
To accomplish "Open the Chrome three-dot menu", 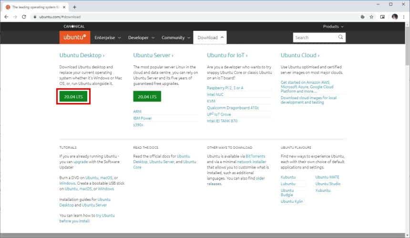I will (404, 17).
